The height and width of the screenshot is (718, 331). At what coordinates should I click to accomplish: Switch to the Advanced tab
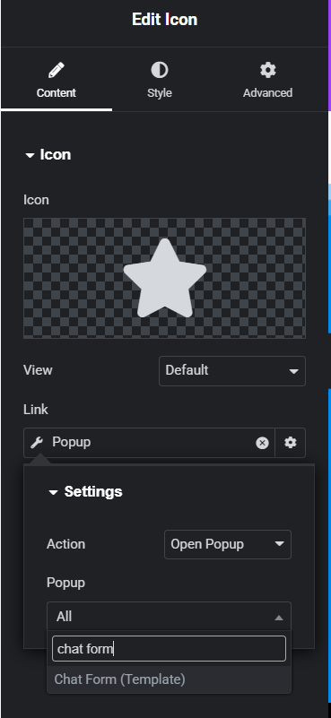pos(267,79)
